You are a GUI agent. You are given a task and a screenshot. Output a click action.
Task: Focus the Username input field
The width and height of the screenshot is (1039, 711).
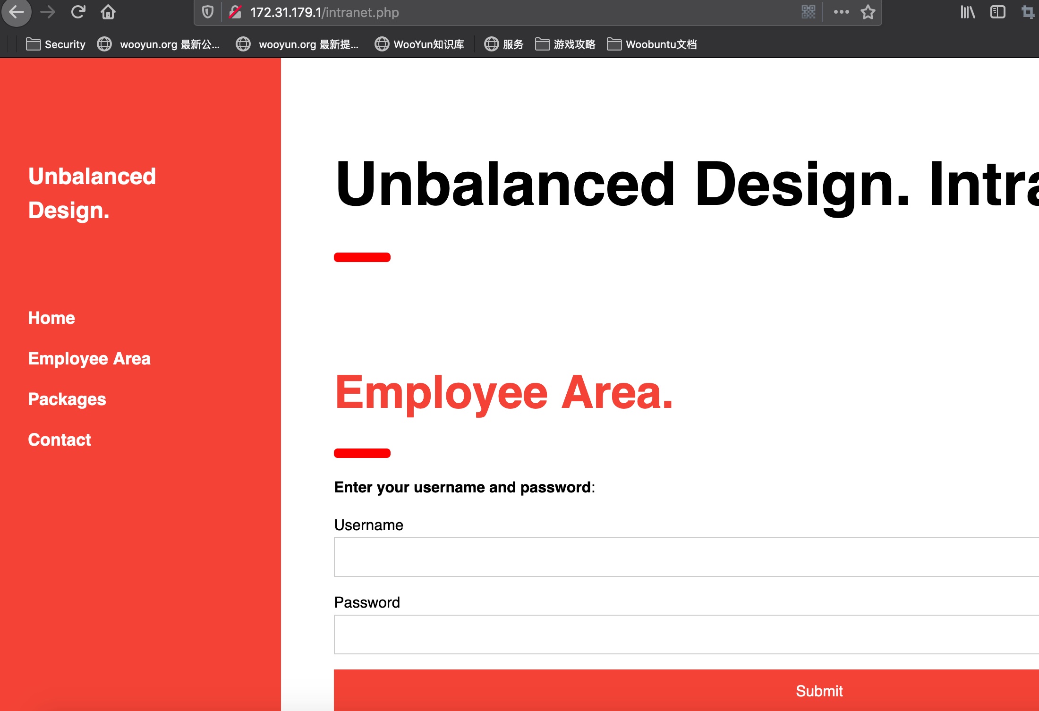point(685,557)
